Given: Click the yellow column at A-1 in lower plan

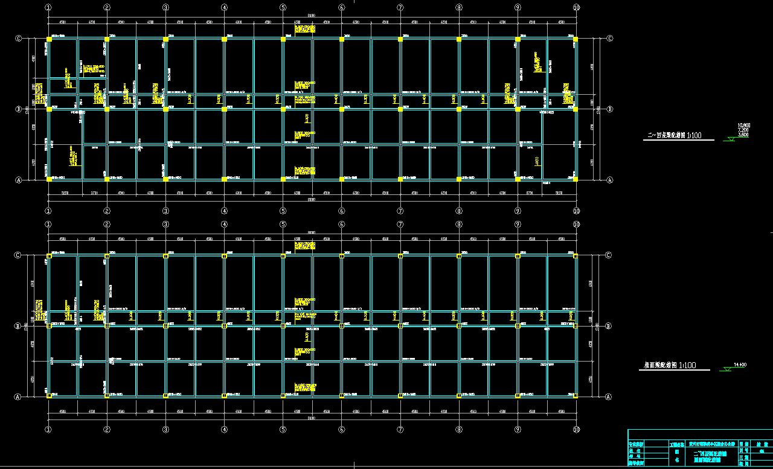Looking at the screenshot, I should 48,396.
